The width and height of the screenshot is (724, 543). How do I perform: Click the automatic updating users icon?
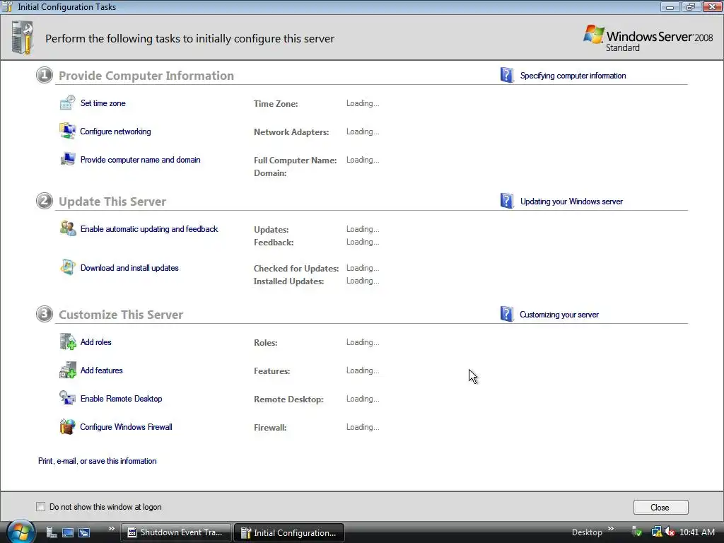click(67, 228)
